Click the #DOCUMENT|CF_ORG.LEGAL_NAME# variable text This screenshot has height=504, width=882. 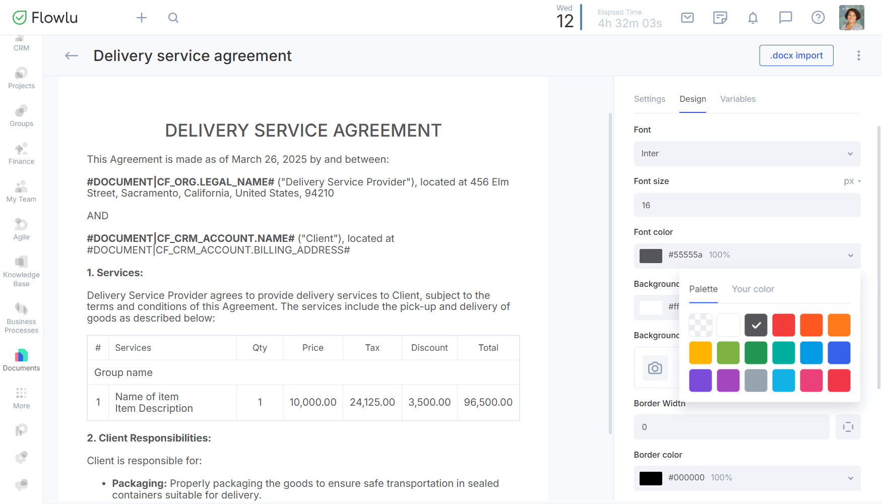pyautogui.click(x=180, y=182)
